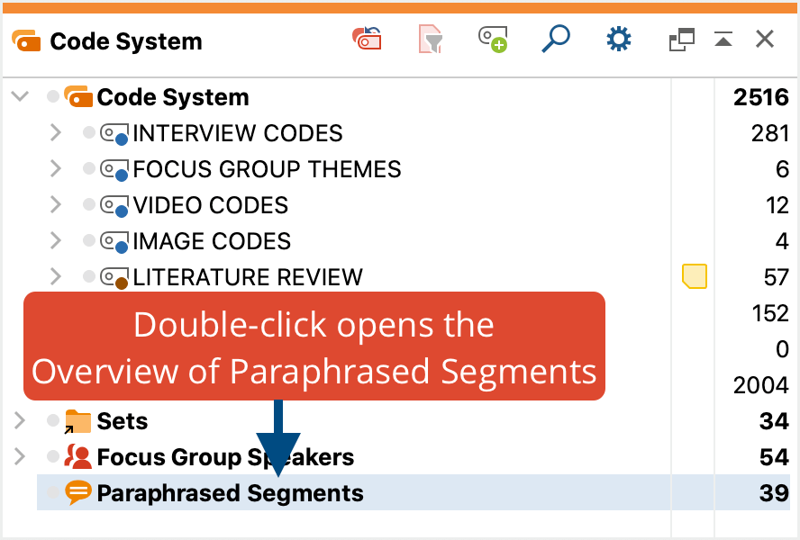Click the count value 0
This screenshot has width=800, height=540.
[783, 350]
